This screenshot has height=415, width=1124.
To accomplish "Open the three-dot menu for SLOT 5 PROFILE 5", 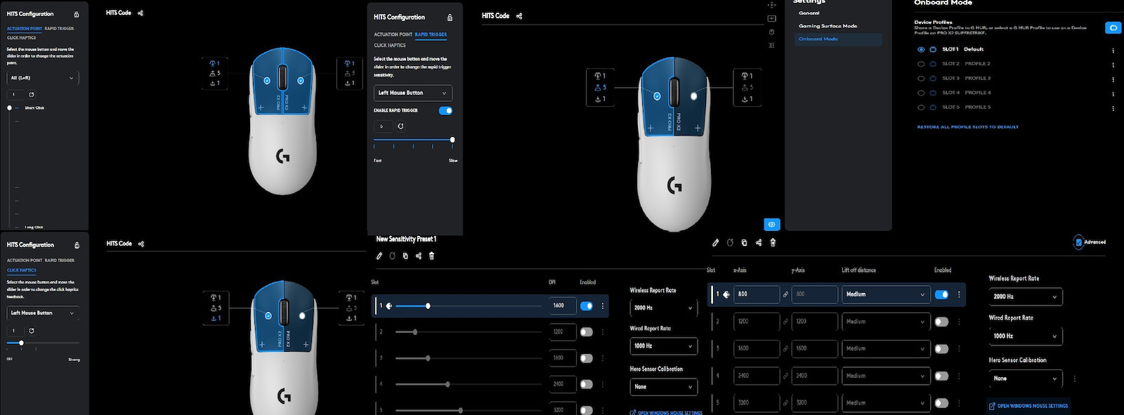I will (1113, 108).
